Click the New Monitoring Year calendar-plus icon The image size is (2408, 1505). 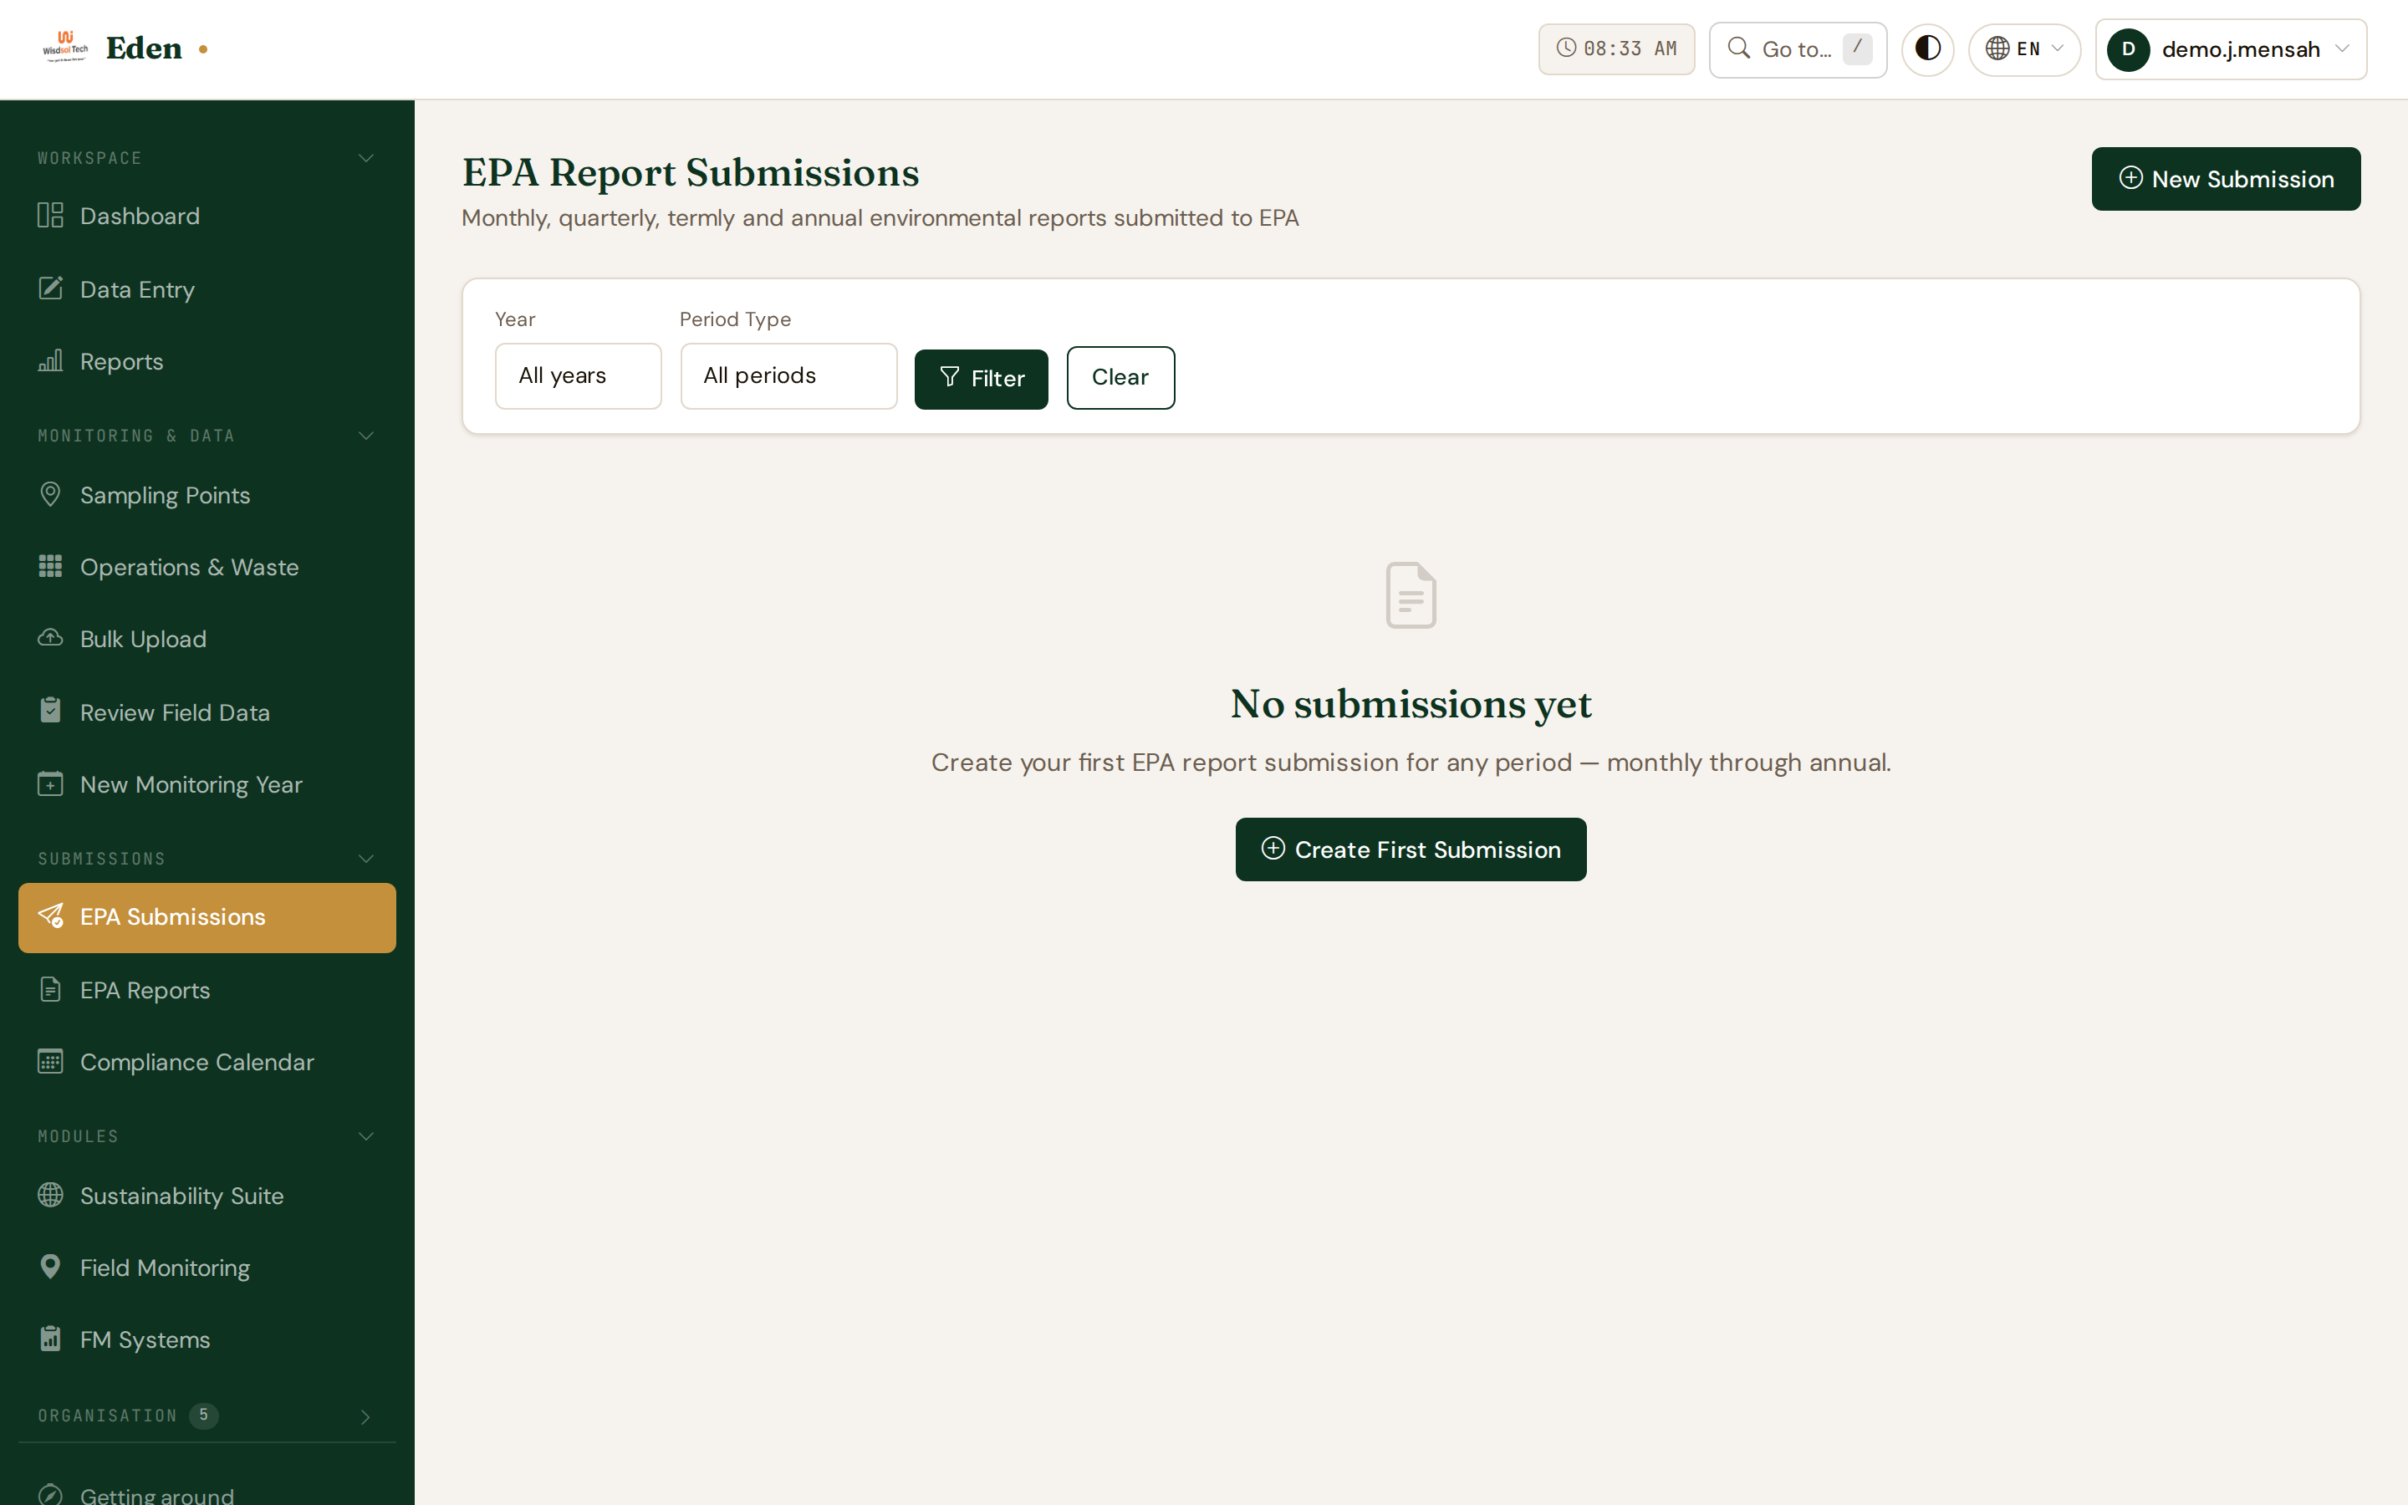[50, 784]
